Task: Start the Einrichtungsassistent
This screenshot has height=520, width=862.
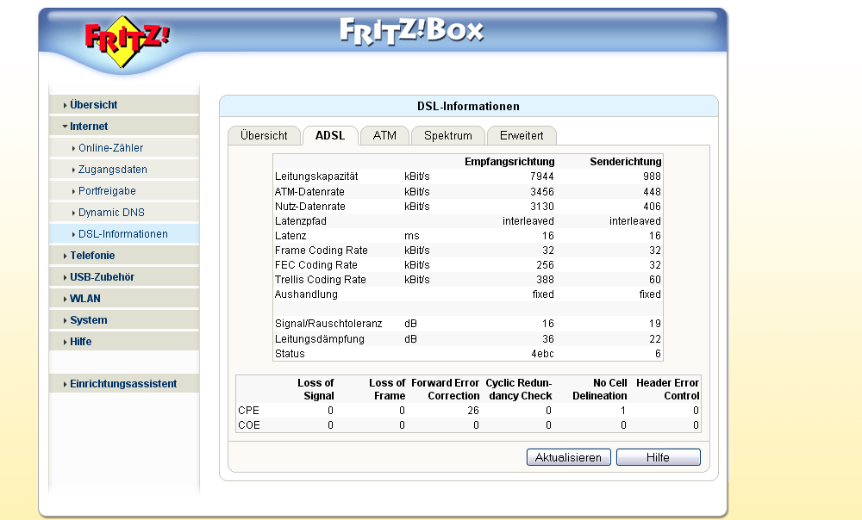Action: click(x=123, y=384)
